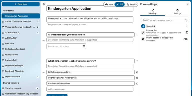
Task: Select the Sharing tab
Action: [152, 12]
